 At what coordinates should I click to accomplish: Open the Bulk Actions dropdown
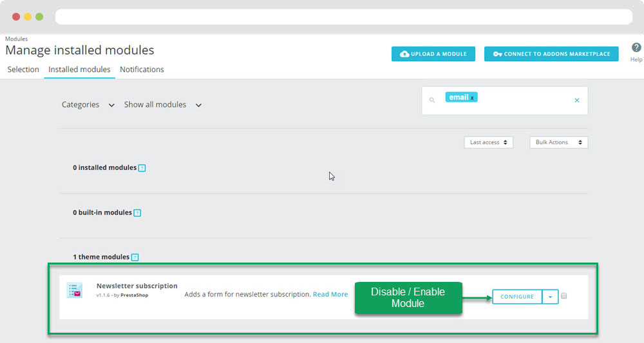[558, 142]
